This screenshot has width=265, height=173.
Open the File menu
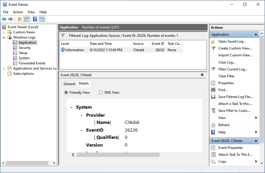pos(6,12)
